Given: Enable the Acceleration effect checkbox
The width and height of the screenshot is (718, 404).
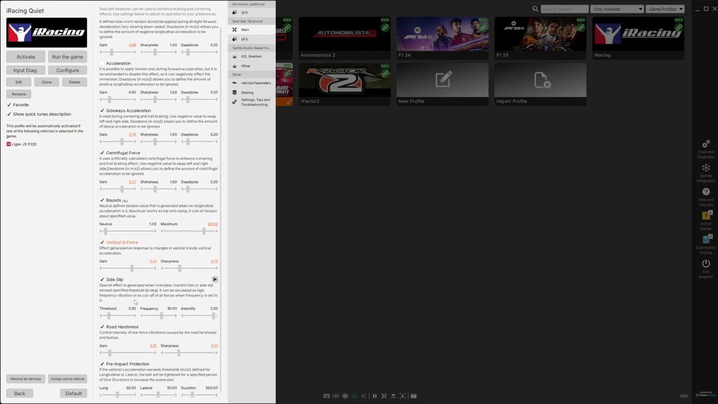Looking at the screenshot, I should 102,63.
